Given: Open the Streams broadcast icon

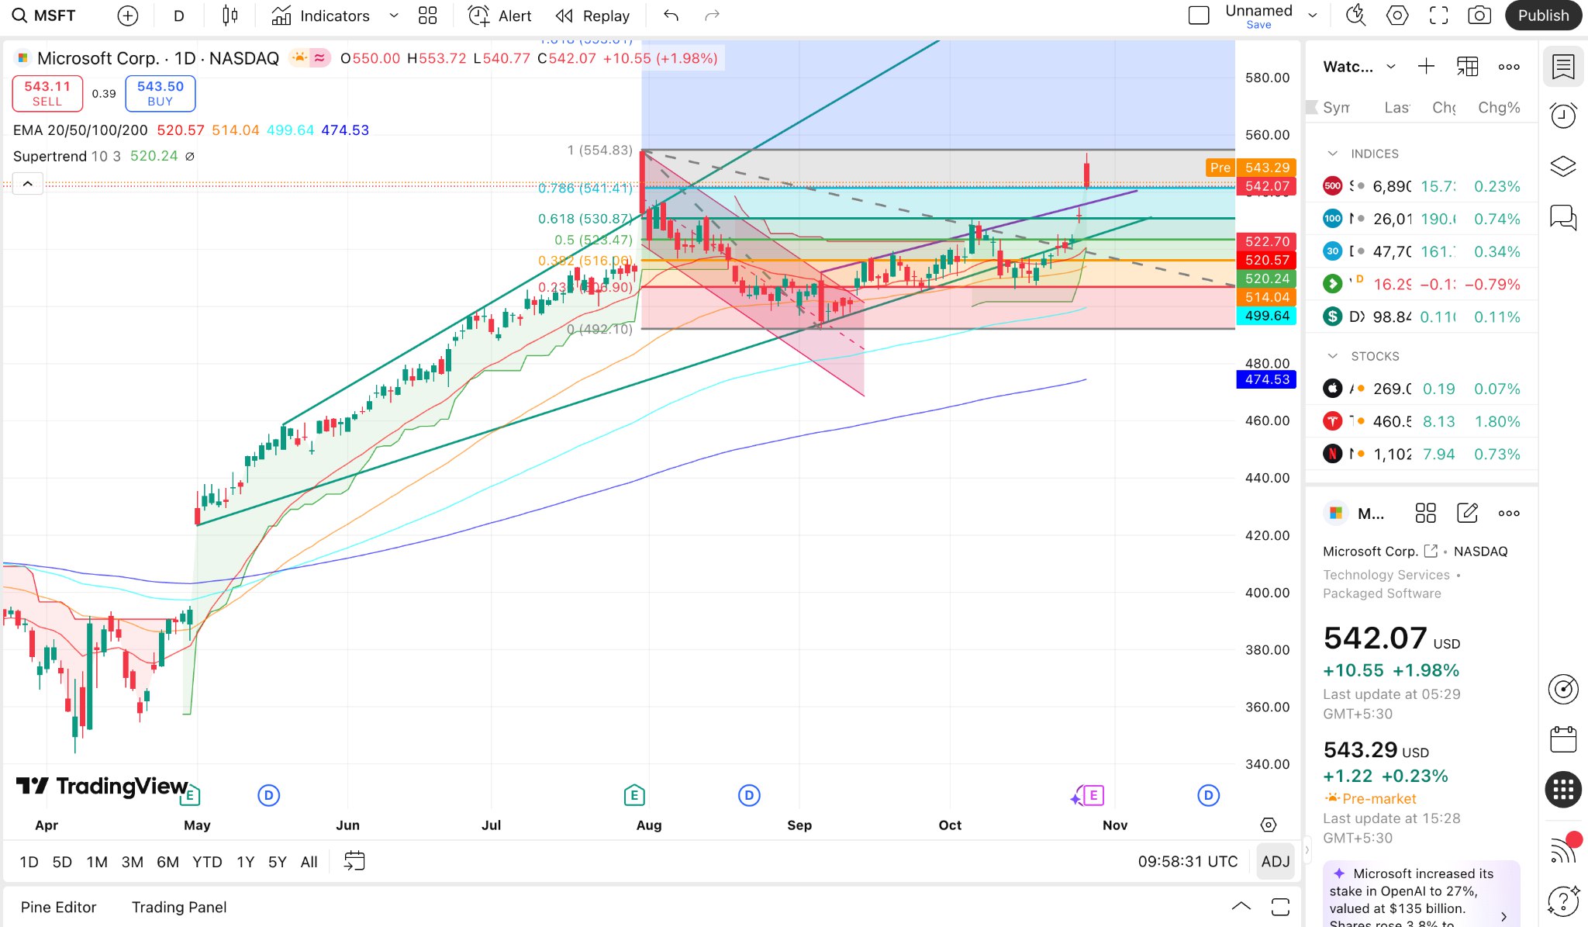Looking at the screenshot, I should click(1564, 849).
